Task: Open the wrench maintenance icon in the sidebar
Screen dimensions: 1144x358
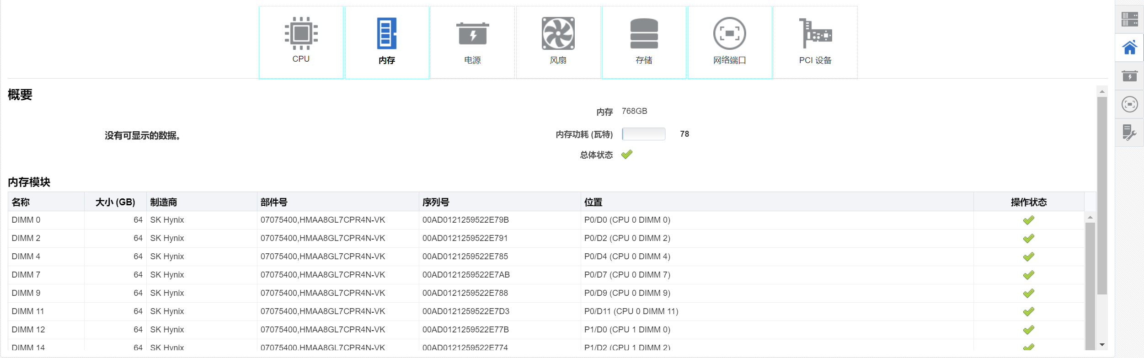Action: pos(1129,133)
